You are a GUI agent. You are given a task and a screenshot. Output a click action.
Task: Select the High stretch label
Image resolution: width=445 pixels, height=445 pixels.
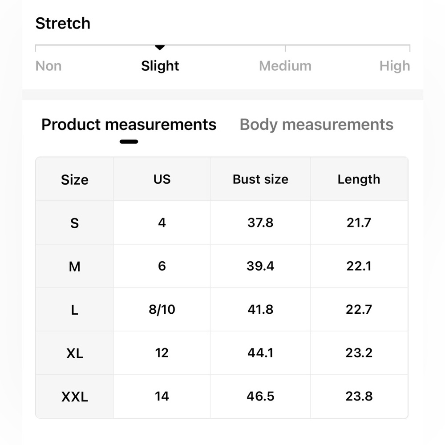coord(395,66)
